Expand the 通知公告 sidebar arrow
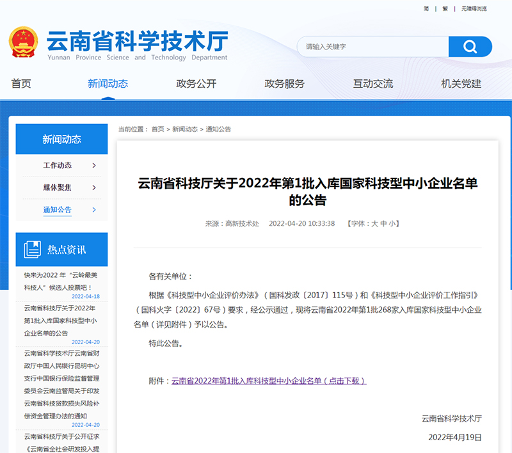This screenshot has width=512, height=453. pos(94,210)
